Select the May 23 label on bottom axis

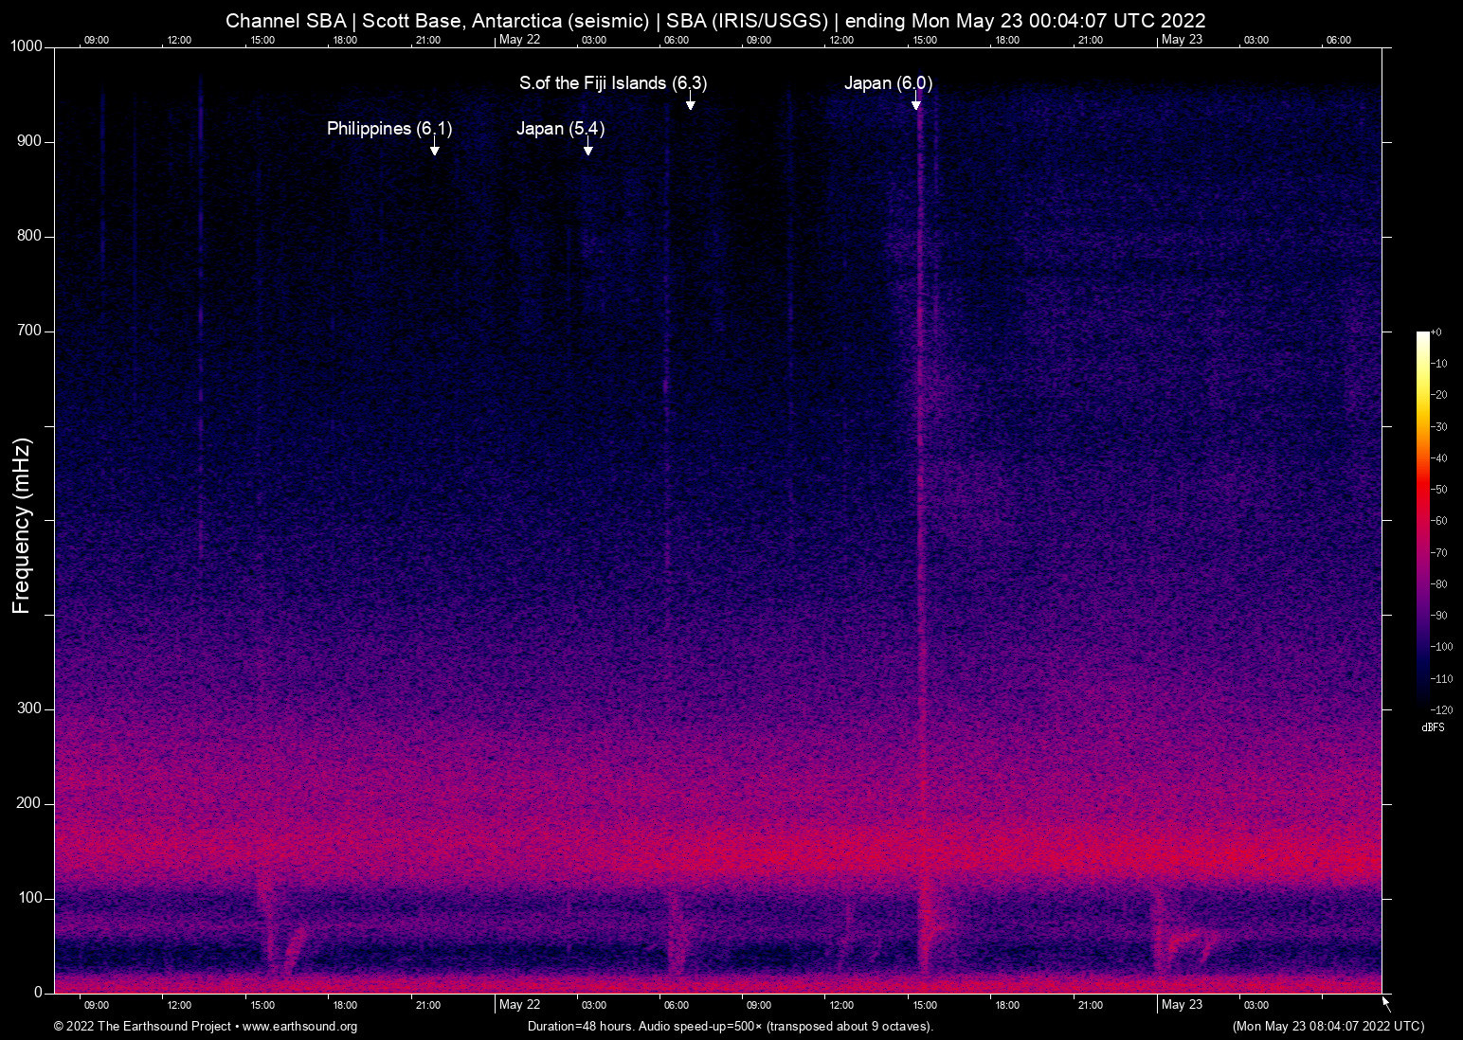1183,1005
